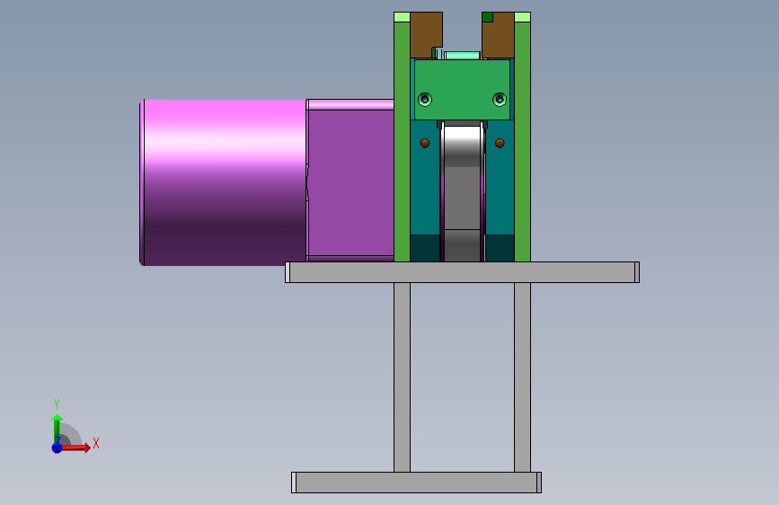The height and width of the screenshot is (505, 779).
Task: Select the green bearing block with two screws
Action: pos(462,90)
